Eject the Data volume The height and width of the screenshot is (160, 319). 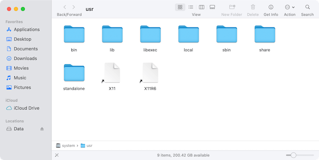pyautogui.click(x=42, y=129)
